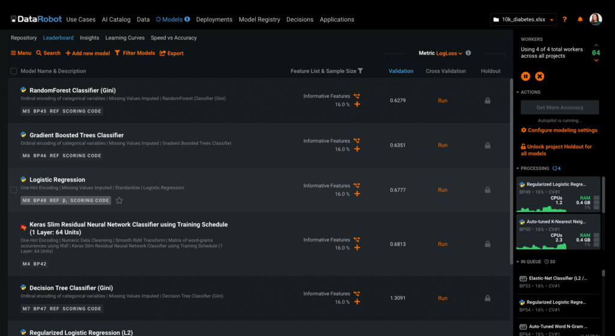Switch to Speed vs Accuracy tab

[174, 38]
